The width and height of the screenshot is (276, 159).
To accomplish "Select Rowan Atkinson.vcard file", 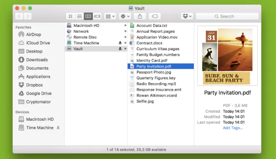I will tap(161, 95).
